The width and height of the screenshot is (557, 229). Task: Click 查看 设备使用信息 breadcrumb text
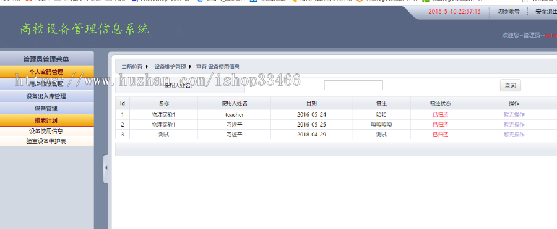point(218,67)
